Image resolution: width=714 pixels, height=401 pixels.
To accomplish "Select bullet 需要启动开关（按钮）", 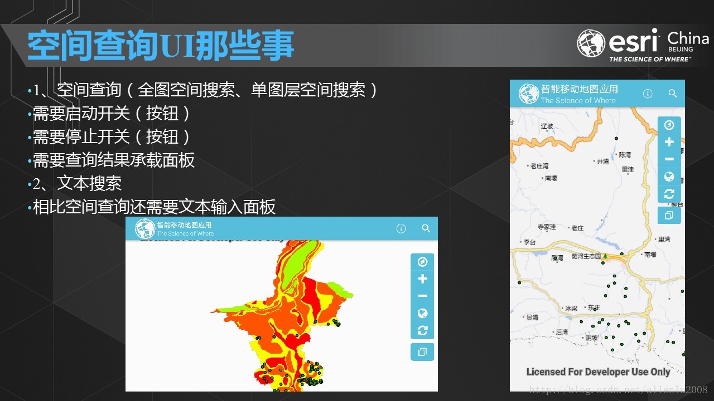I will [x=112, y=113].
